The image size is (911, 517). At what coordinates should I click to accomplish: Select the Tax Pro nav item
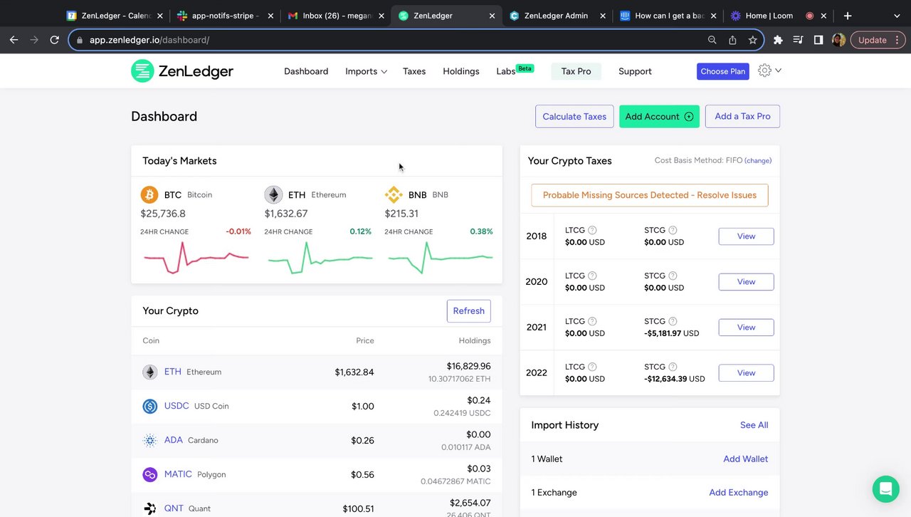576,71
